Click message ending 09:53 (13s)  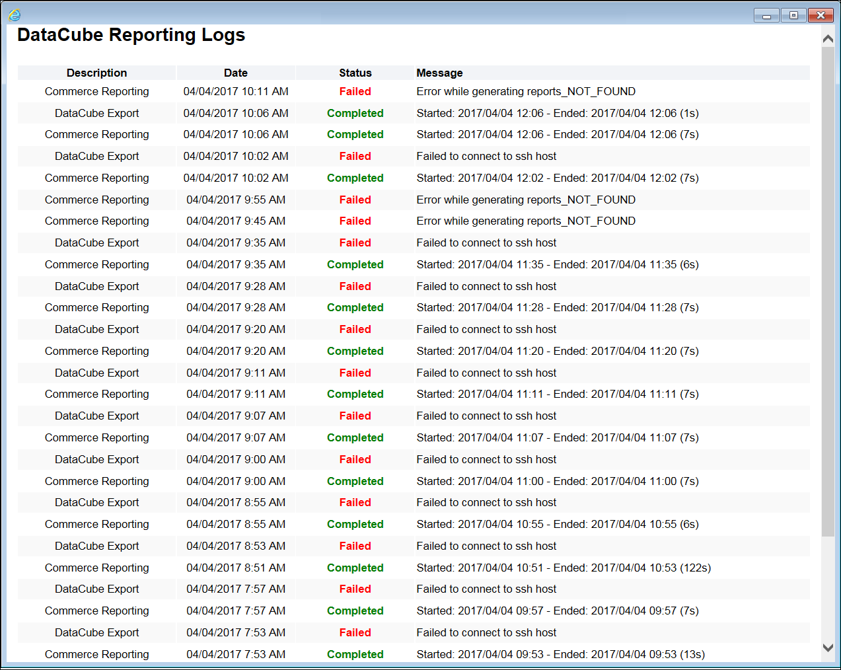561,654
